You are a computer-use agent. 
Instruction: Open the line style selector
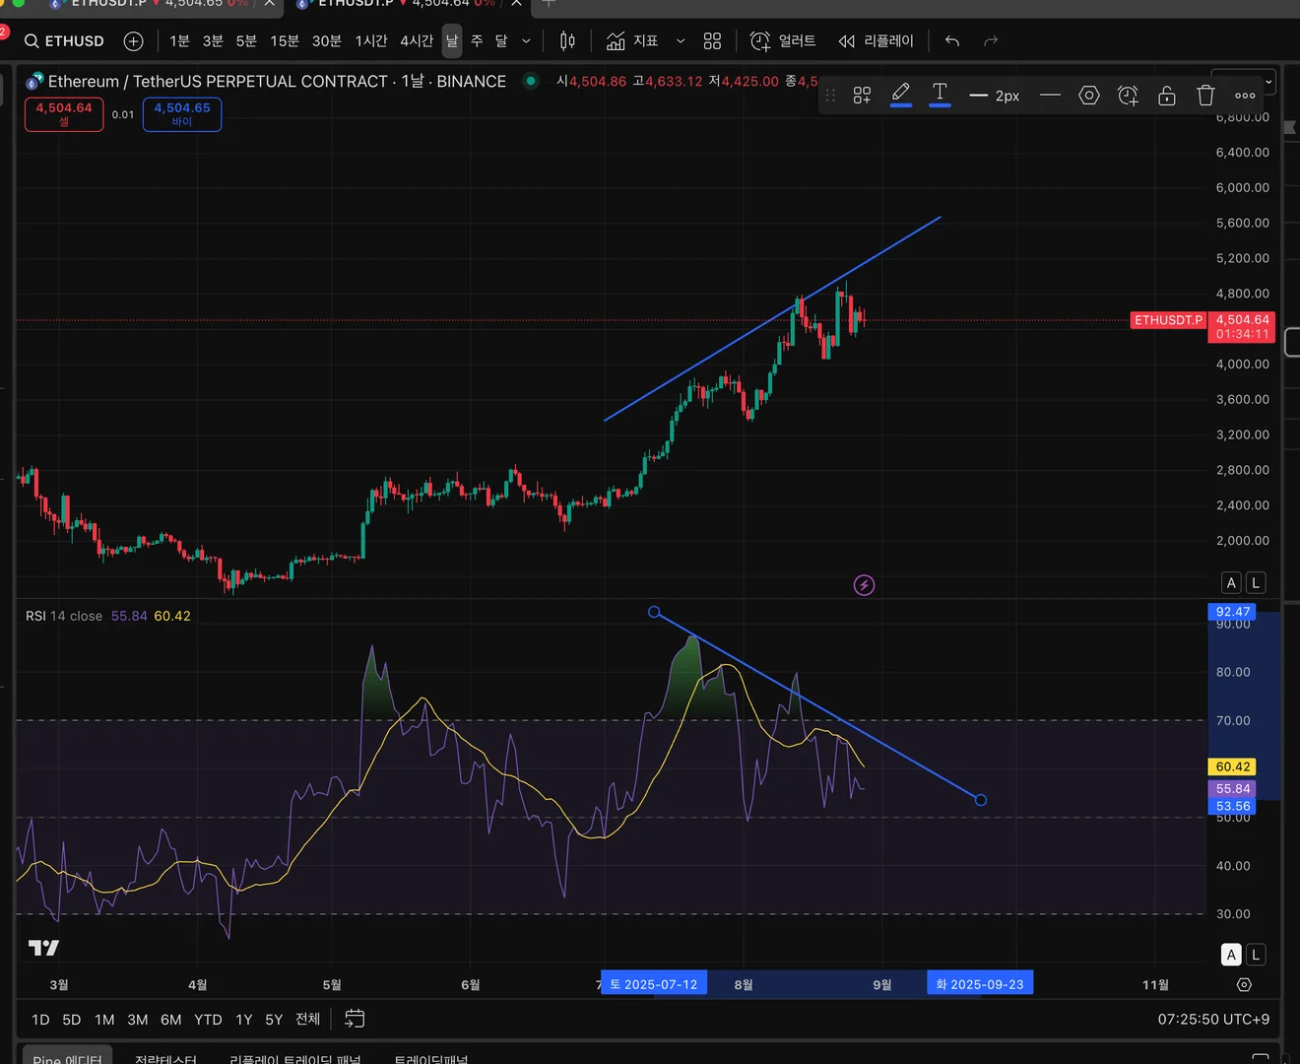[x=1050, y=96]
